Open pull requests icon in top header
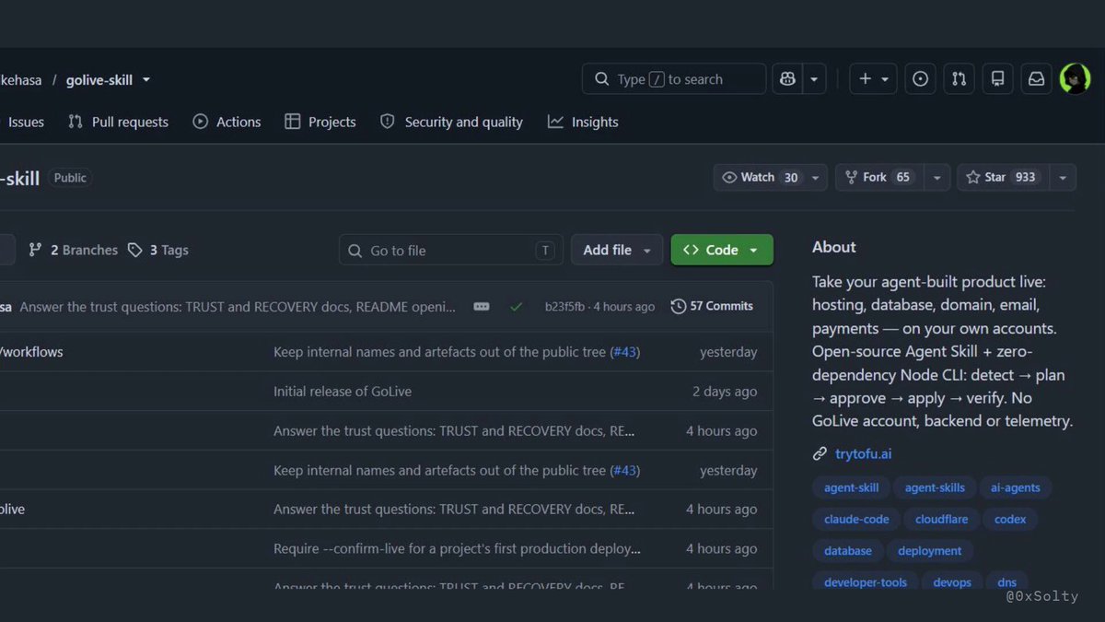1105x622 pixels. 959,79
